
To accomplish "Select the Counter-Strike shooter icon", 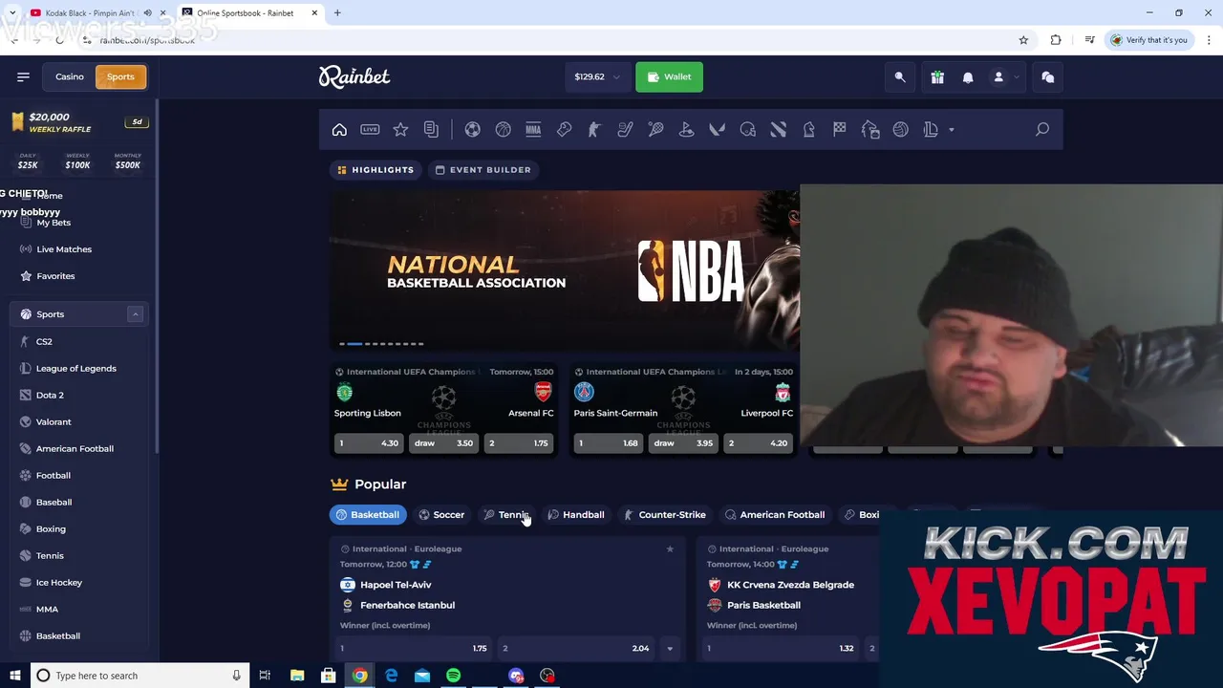I will [x=594, y=129].
